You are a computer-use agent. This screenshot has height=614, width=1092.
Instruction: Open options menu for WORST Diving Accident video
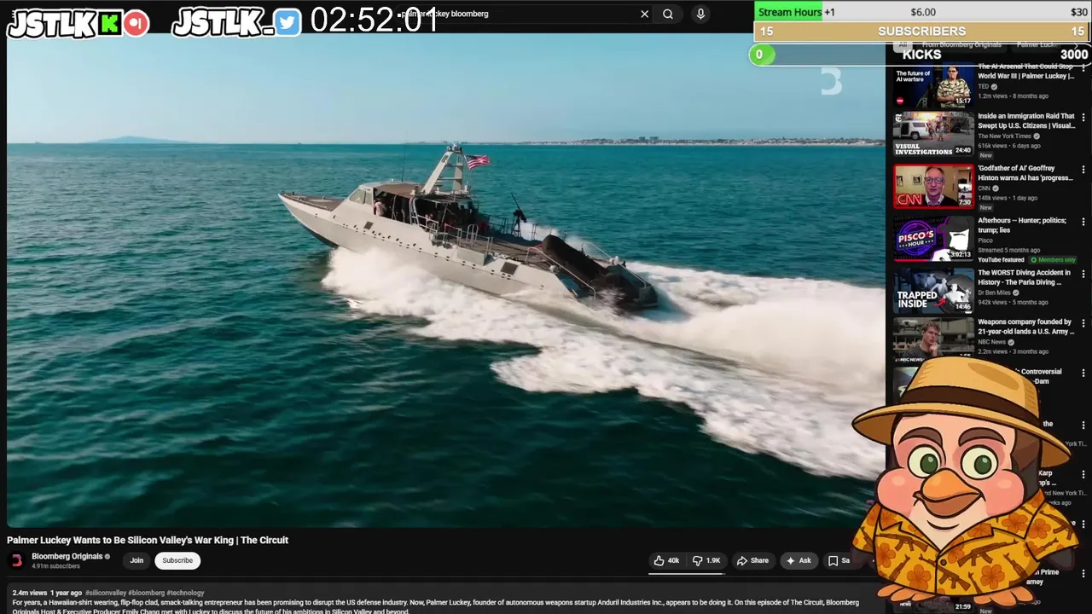point(1083,274)
